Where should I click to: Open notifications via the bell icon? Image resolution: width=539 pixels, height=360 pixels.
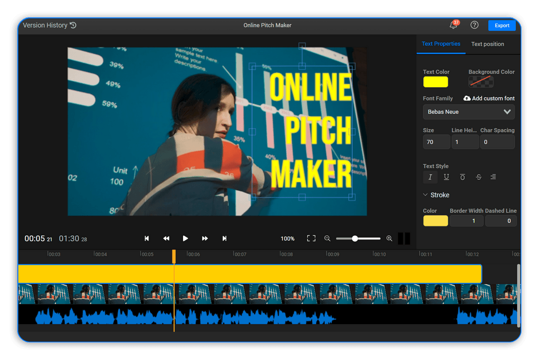tap(453, 25)
